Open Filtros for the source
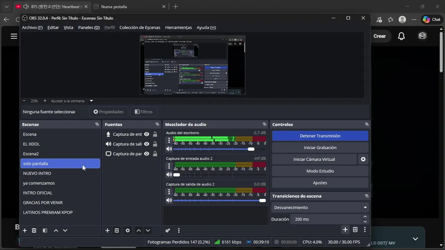445x250 pixels. click(143, 112)
